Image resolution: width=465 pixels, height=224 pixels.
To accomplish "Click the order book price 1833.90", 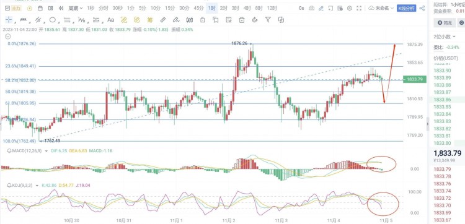I will click(x=442, y=71).
